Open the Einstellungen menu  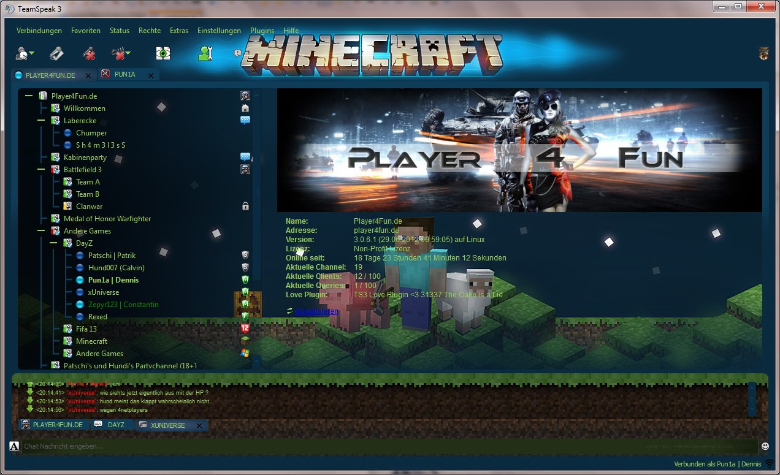219,31
